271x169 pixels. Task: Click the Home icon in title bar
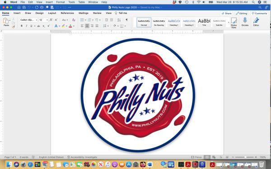coord(19,7)
